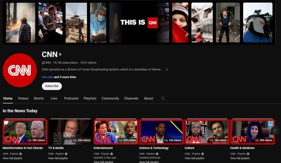Click the 536 videos playlist badge

pyautogui.click(x=173, y=140)
